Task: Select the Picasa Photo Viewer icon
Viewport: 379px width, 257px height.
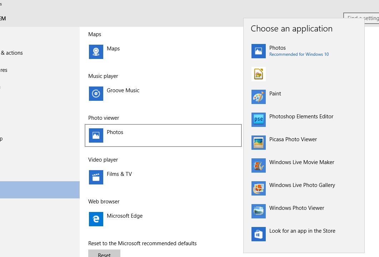Action: (x=258, y=143)
